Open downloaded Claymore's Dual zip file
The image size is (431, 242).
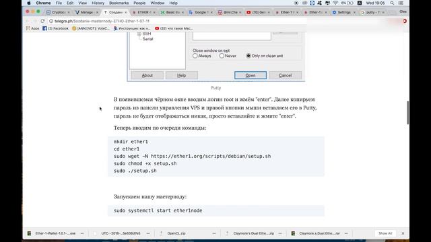click(250, 233)
